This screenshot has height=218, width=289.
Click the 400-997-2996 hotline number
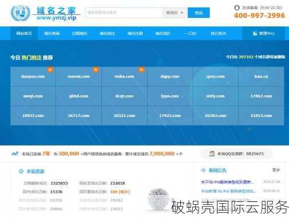(x=259, y=15)
